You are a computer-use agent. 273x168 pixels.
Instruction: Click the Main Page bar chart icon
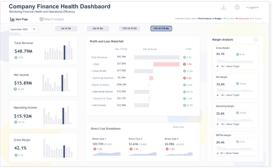pyautogui.click(x=12, y=19)
